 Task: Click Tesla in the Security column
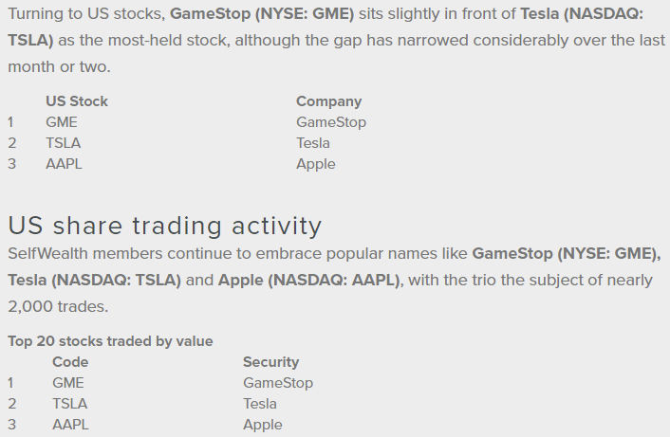coord(260,404)
